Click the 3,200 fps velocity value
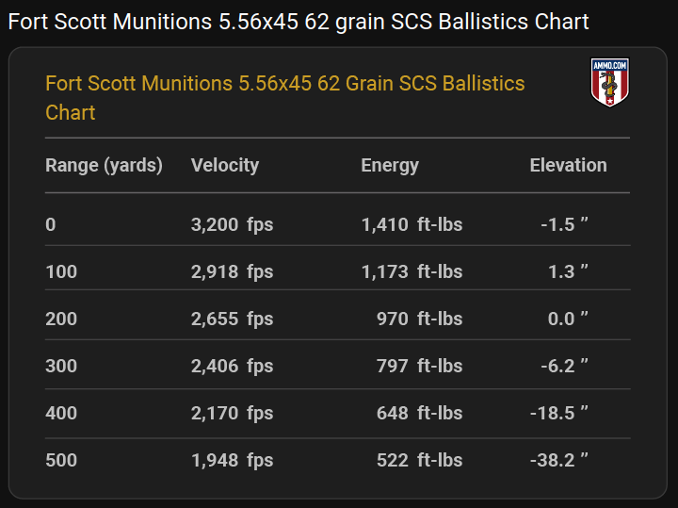Image resolution: width=678 pixels, height=508 pixels. [x=233, y=224]
